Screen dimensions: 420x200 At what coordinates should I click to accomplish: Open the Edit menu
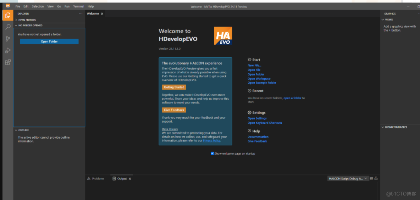(26, 6)
